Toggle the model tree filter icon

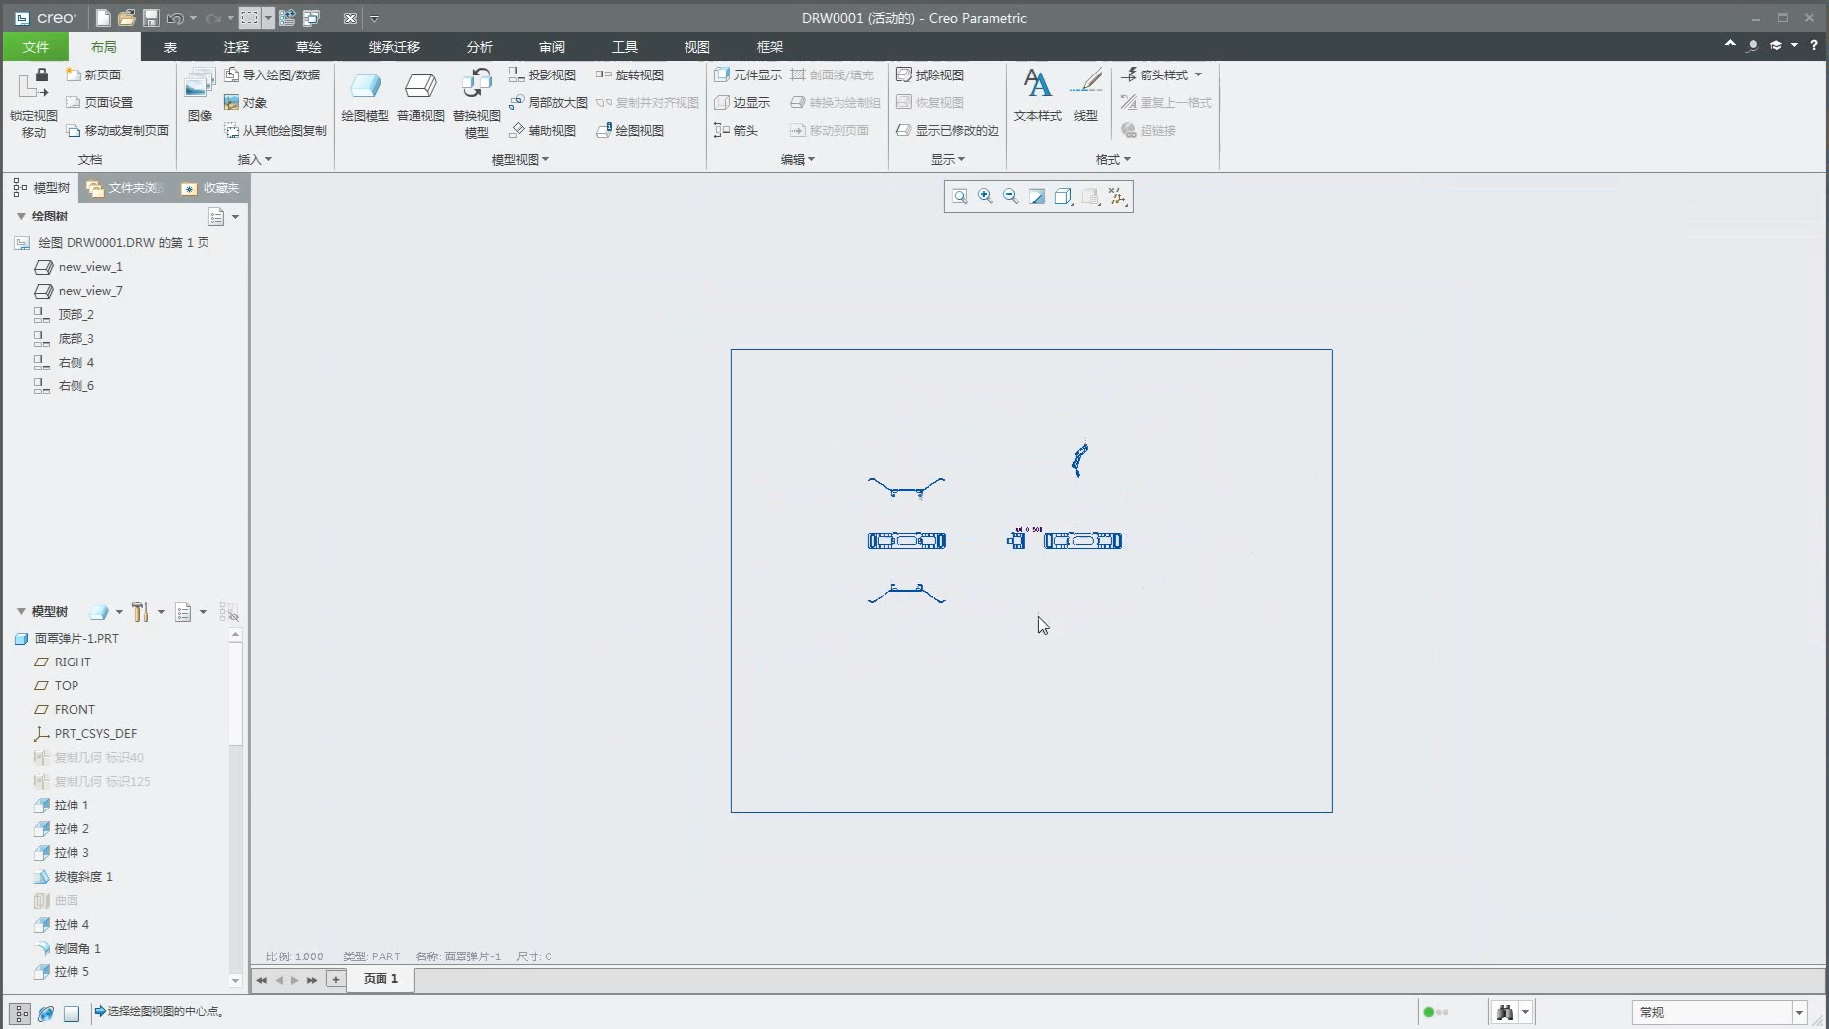(x=229, y=612)
